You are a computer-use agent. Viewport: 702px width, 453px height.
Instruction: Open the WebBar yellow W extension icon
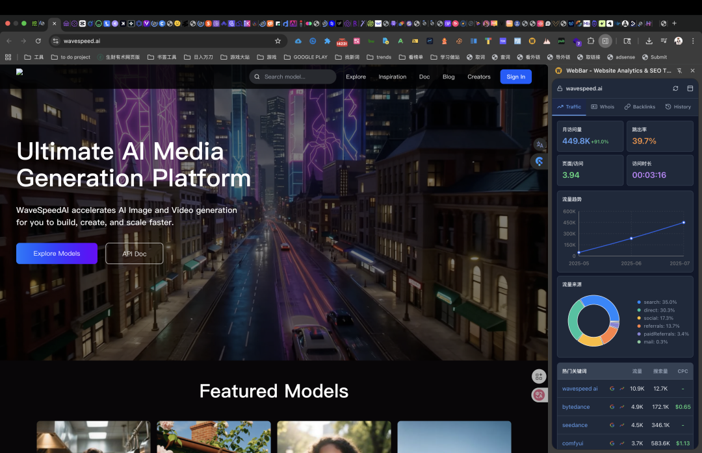click(532, 41)
